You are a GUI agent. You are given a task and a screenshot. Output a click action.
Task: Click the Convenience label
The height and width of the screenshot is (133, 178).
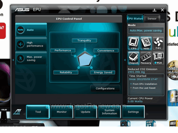pyautogui.click(x=106, y=50)
